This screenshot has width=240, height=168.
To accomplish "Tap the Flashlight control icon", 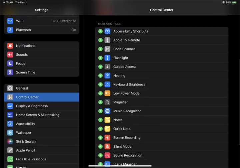I will (x=107, y=58).
